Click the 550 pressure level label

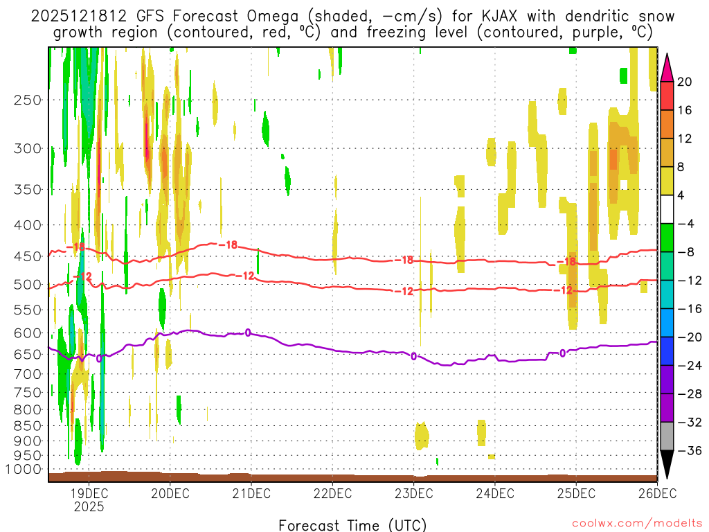click(28, 310)
